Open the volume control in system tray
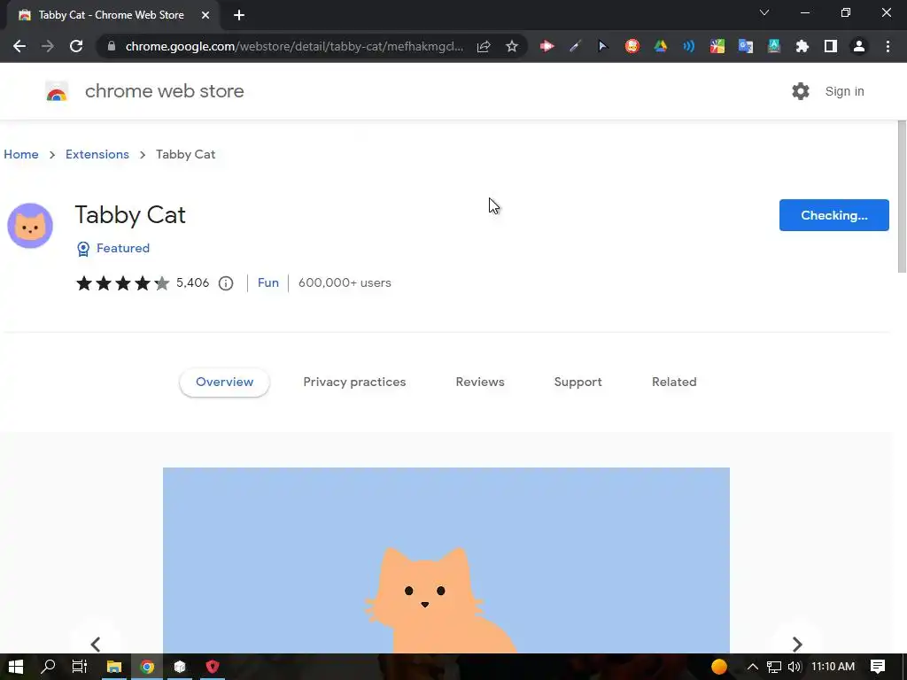The height and width of the screenshot is (680, 907). 795,667
